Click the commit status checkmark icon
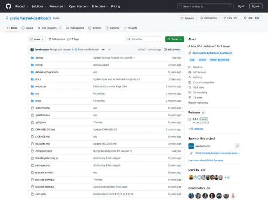Screen dimensions: 268x200 (x=109, y=50)
